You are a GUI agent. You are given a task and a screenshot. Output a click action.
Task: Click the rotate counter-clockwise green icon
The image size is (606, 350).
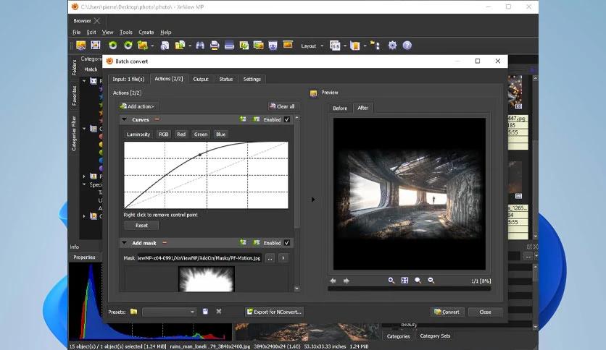click(112, 46)
